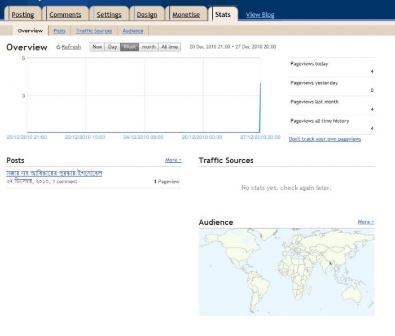The width and height of the screenshot is (395, 336).
Task: Open the Posting tab
Action: (x=23, y=15)
